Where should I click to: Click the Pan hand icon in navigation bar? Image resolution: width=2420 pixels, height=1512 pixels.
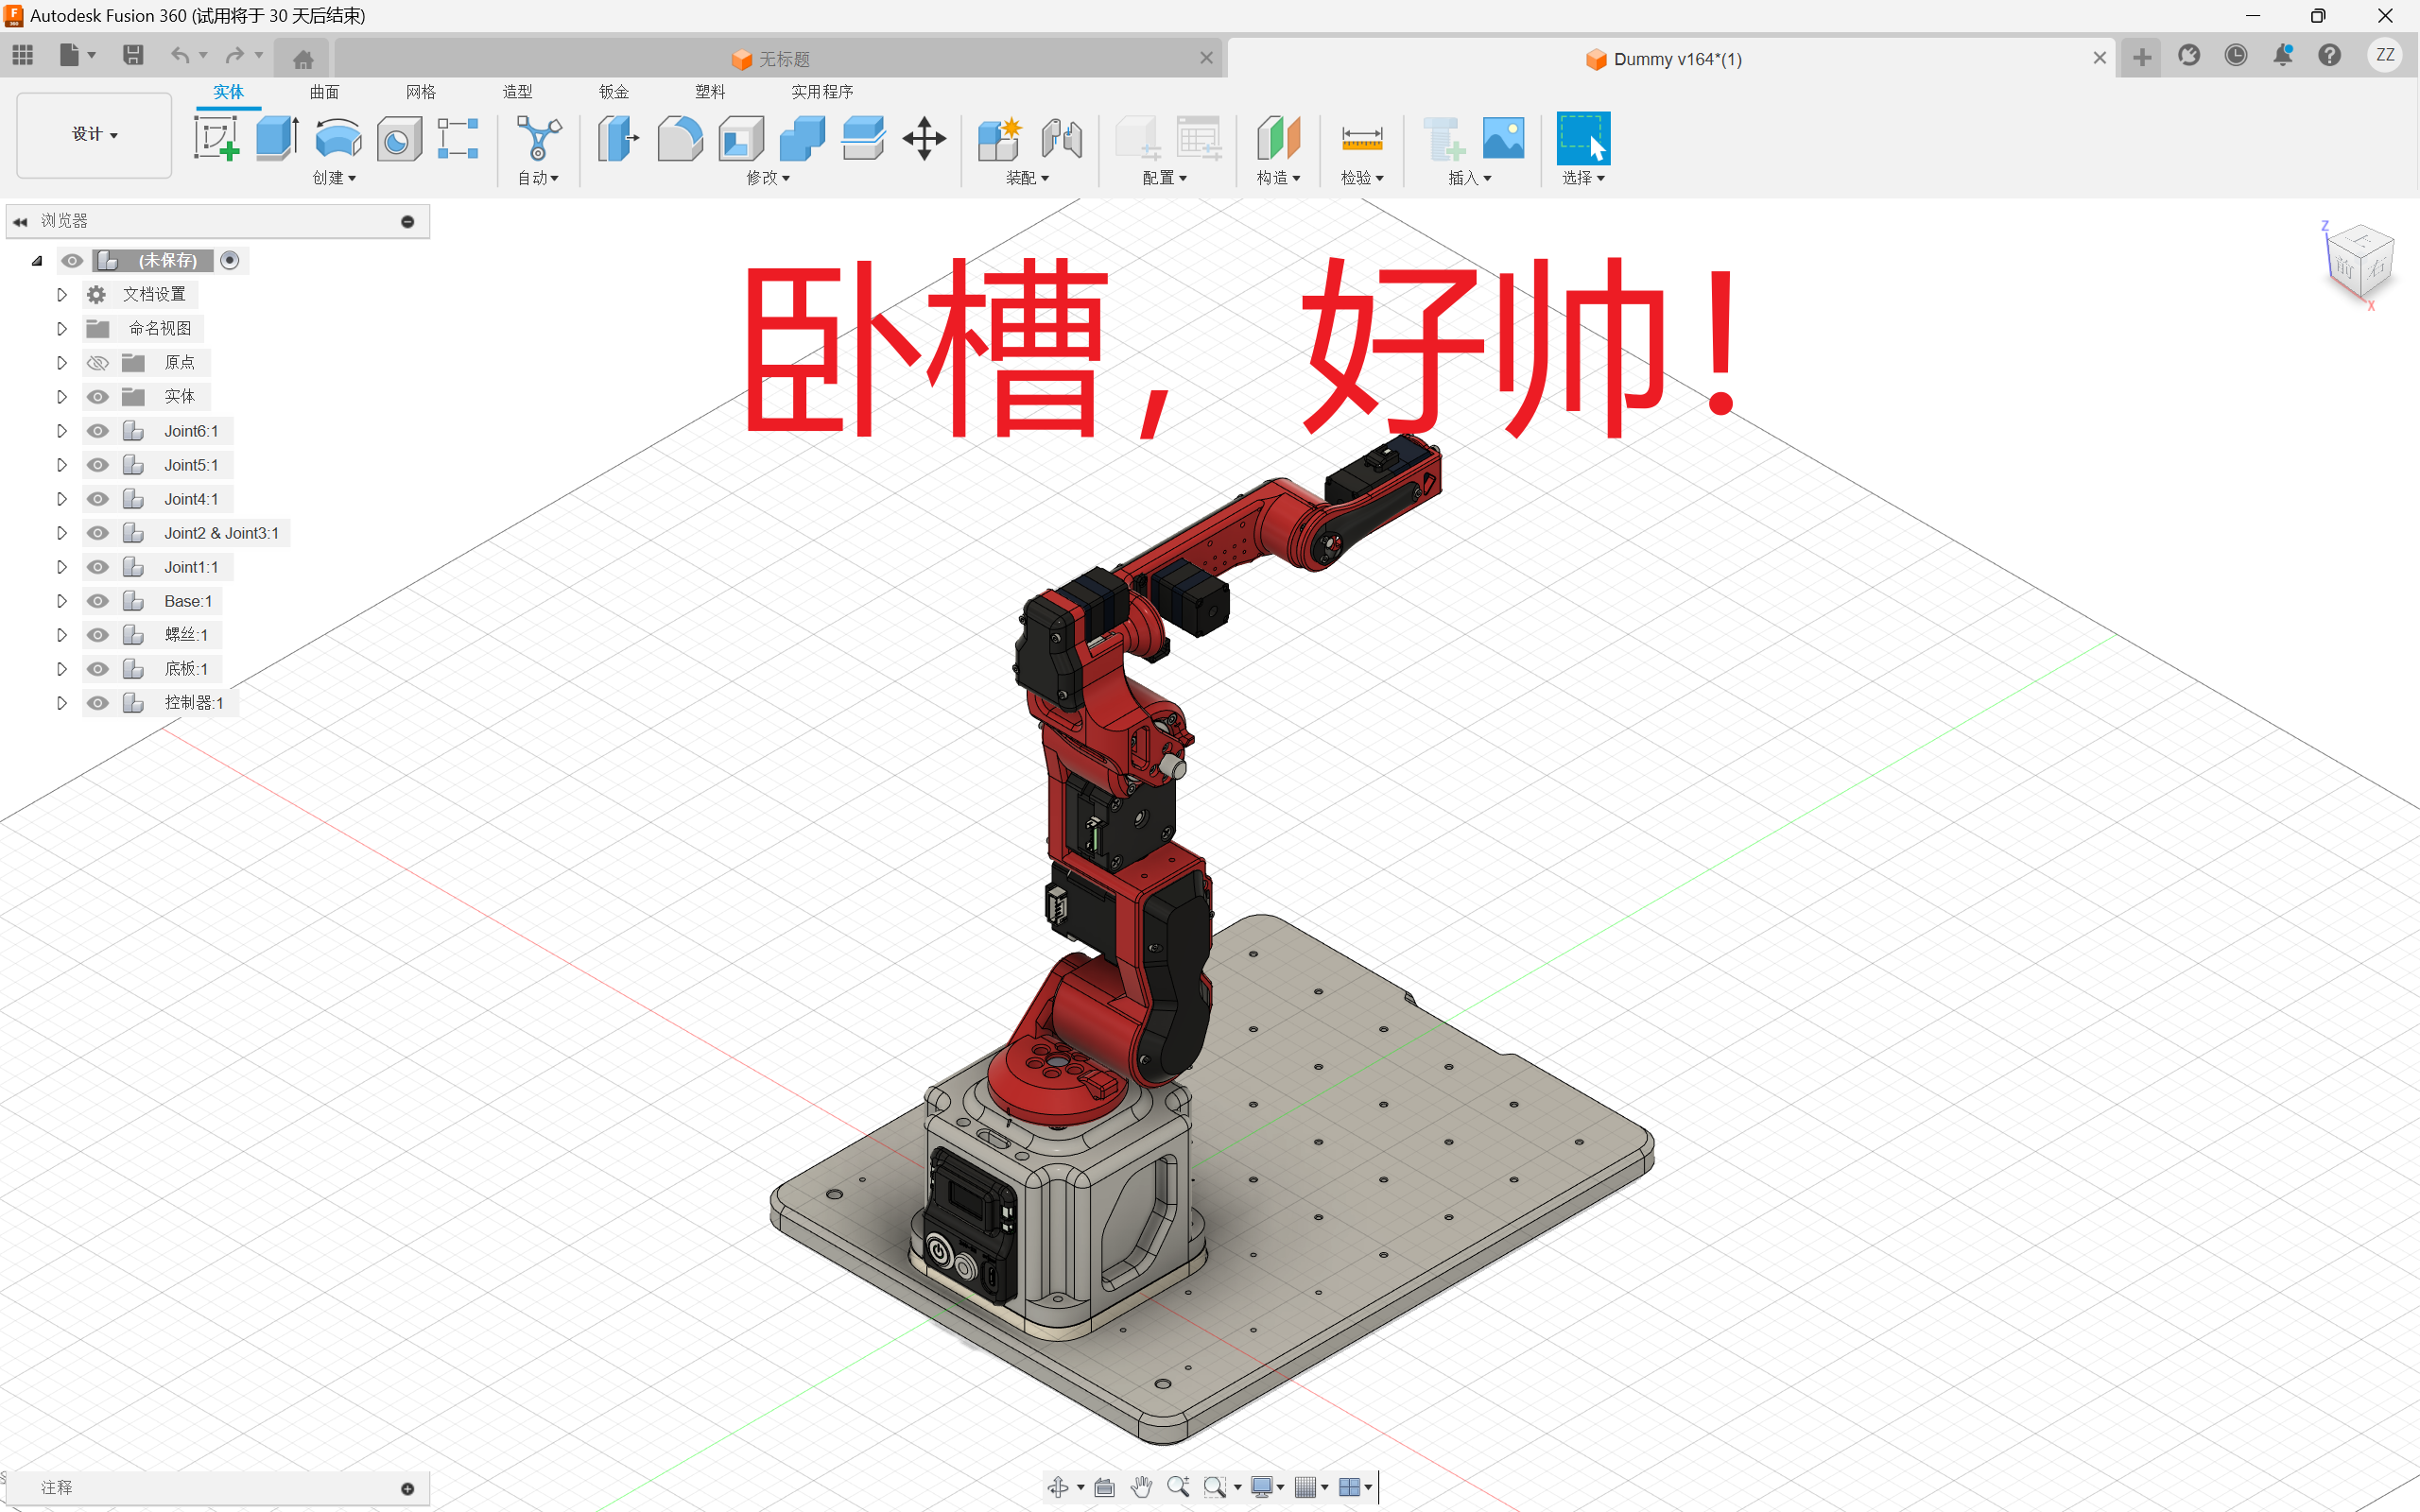click(1141, 1487)
